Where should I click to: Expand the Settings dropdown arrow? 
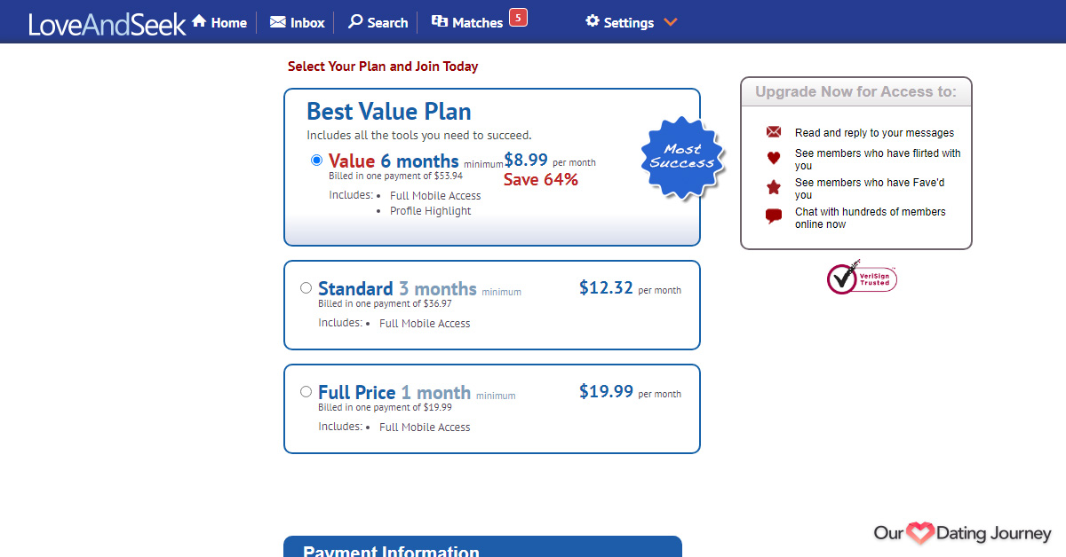(671, 22)
